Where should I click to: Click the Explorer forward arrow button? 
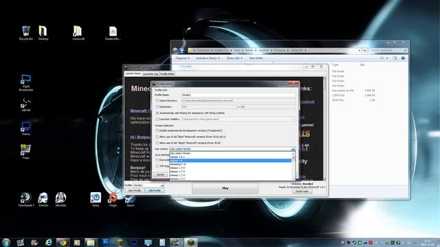coord(181,50)
